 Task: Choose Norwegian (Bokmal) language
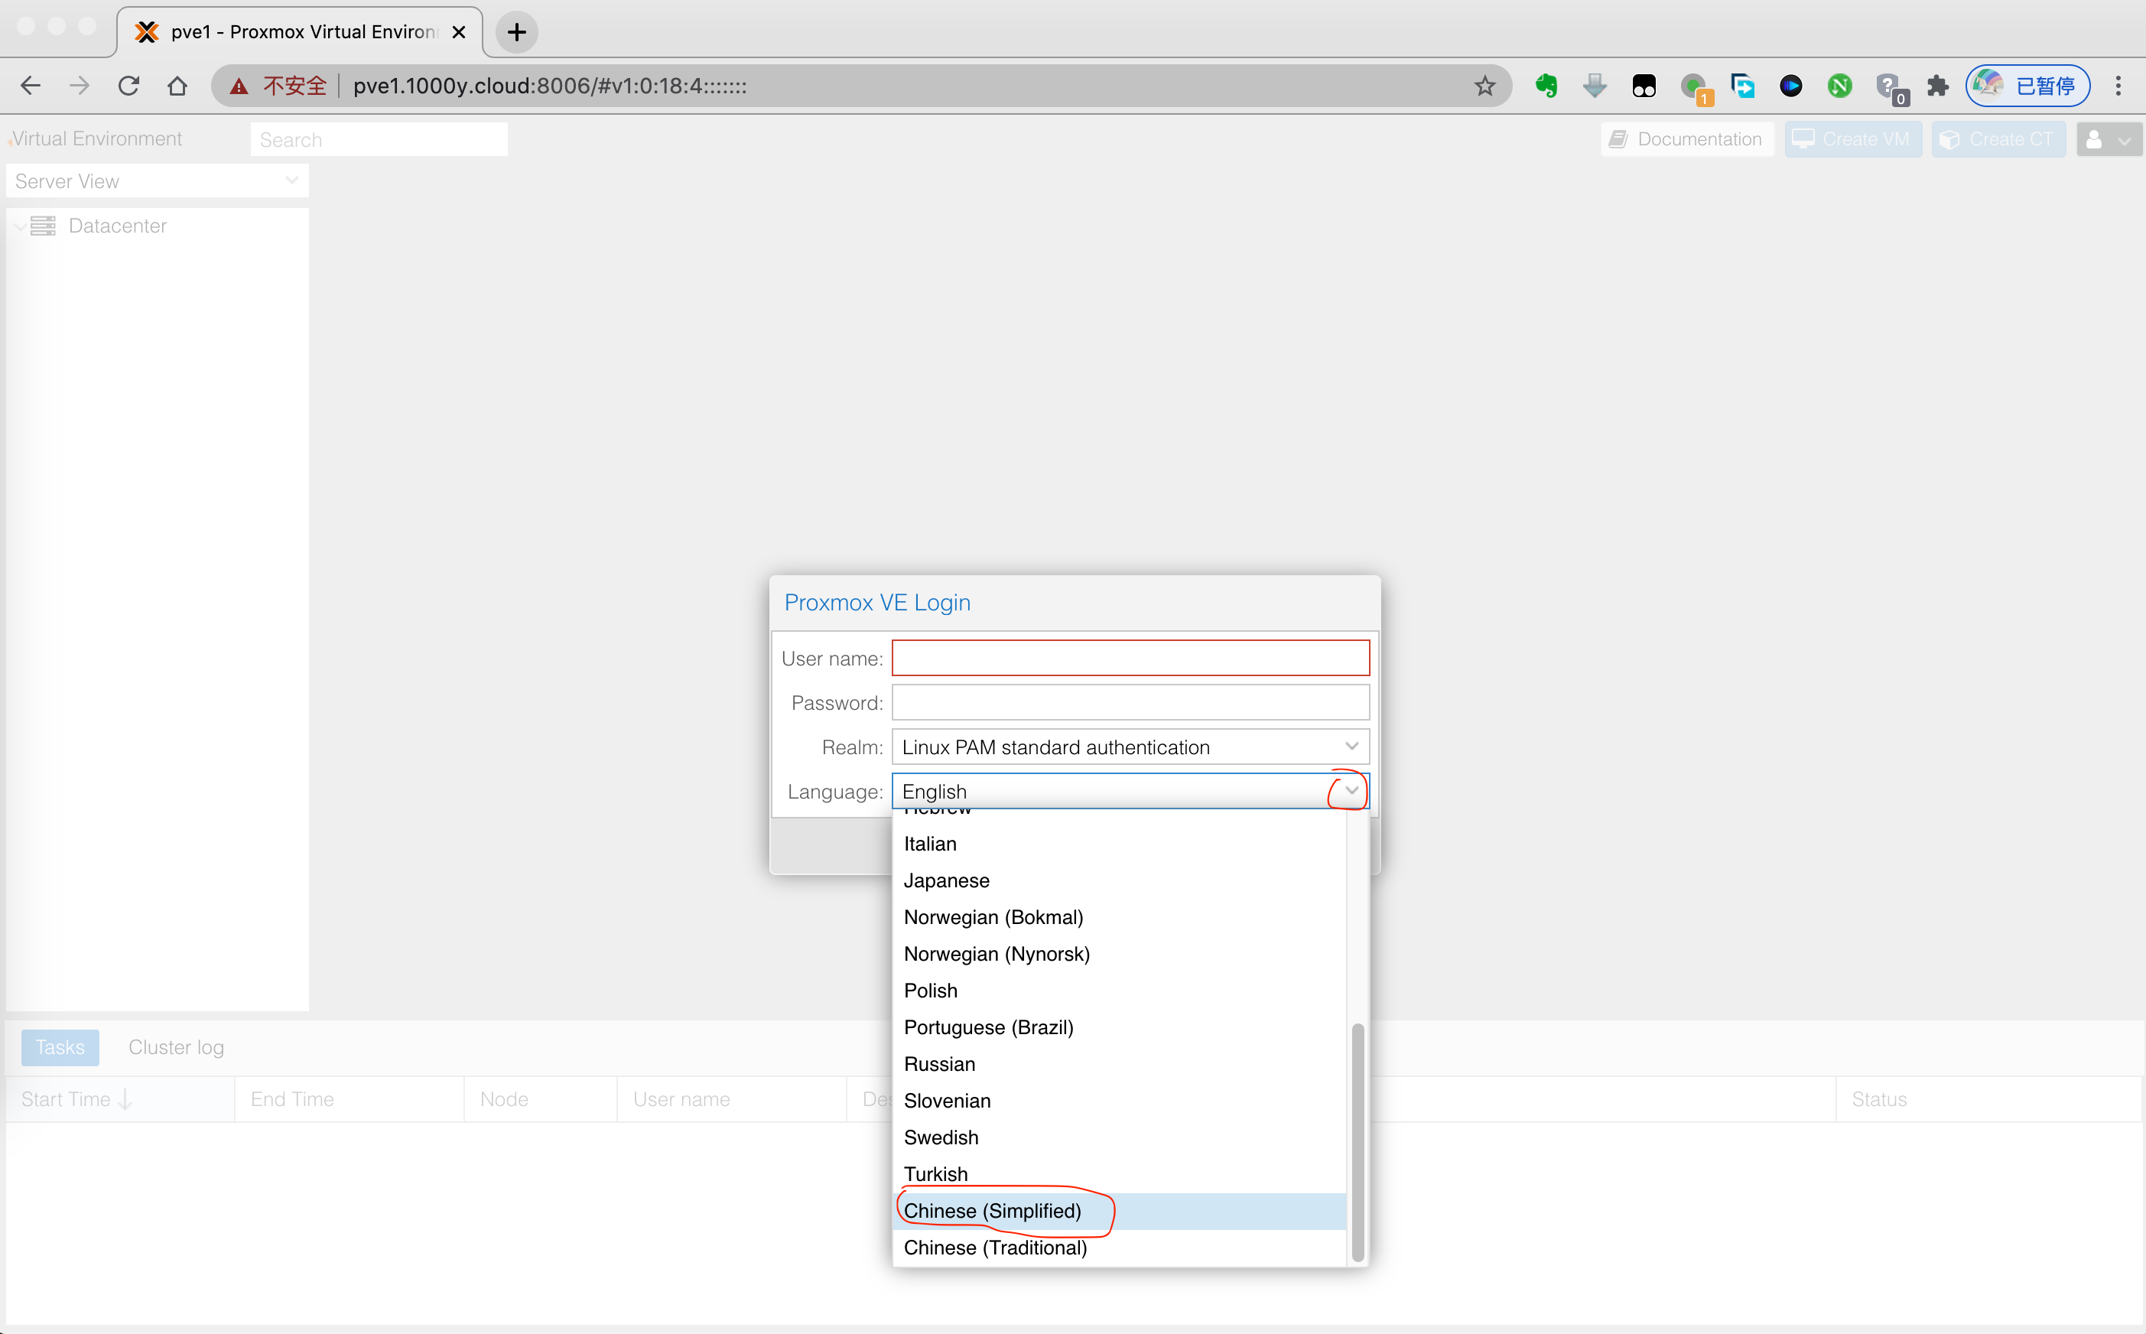click(1120, 916)
